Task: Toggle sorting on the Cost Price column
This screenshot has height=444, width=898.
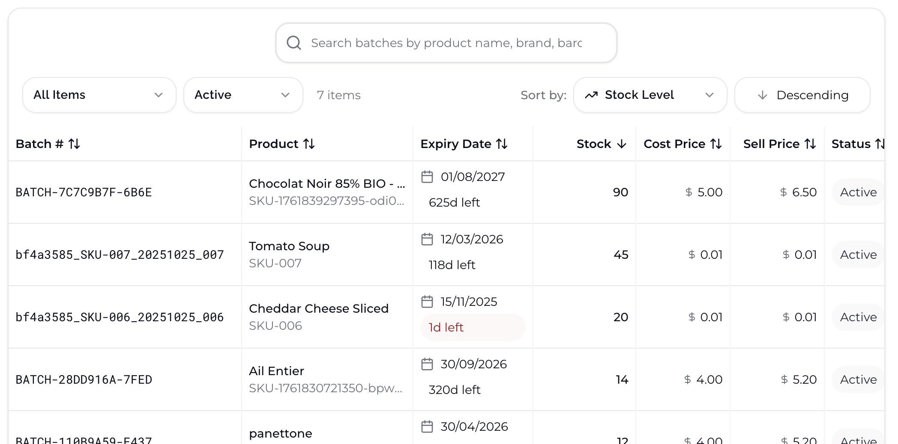Action: (682, 144)
